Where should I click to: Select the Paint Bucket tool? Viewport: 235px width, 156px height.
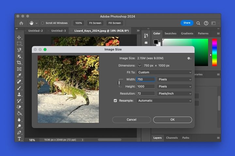click(19, 113)
